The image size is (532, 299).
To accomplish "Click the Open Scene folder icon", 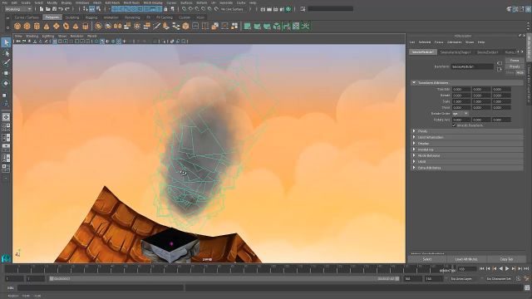I will [48, 9].
